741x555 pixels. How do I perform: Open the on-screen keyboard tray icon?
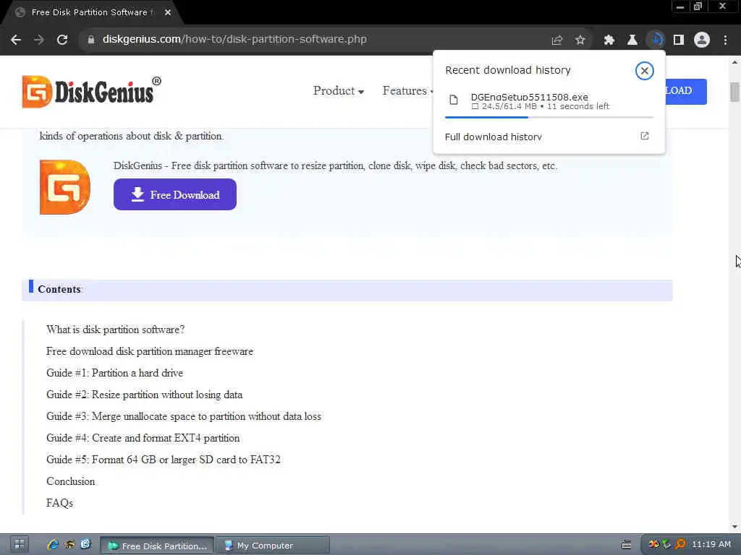click(627, 545)
